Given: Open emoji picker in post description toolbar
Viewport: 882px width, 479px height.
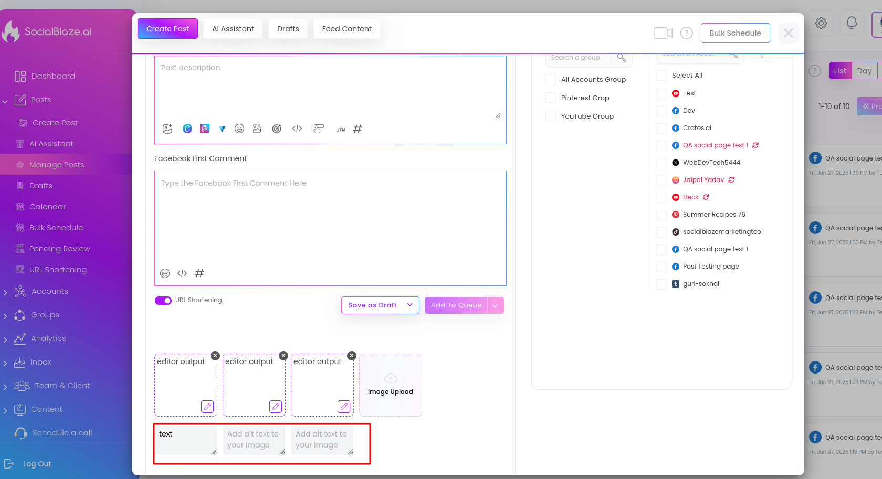Looking at the screenshot, I should click(x=239, y=129).
